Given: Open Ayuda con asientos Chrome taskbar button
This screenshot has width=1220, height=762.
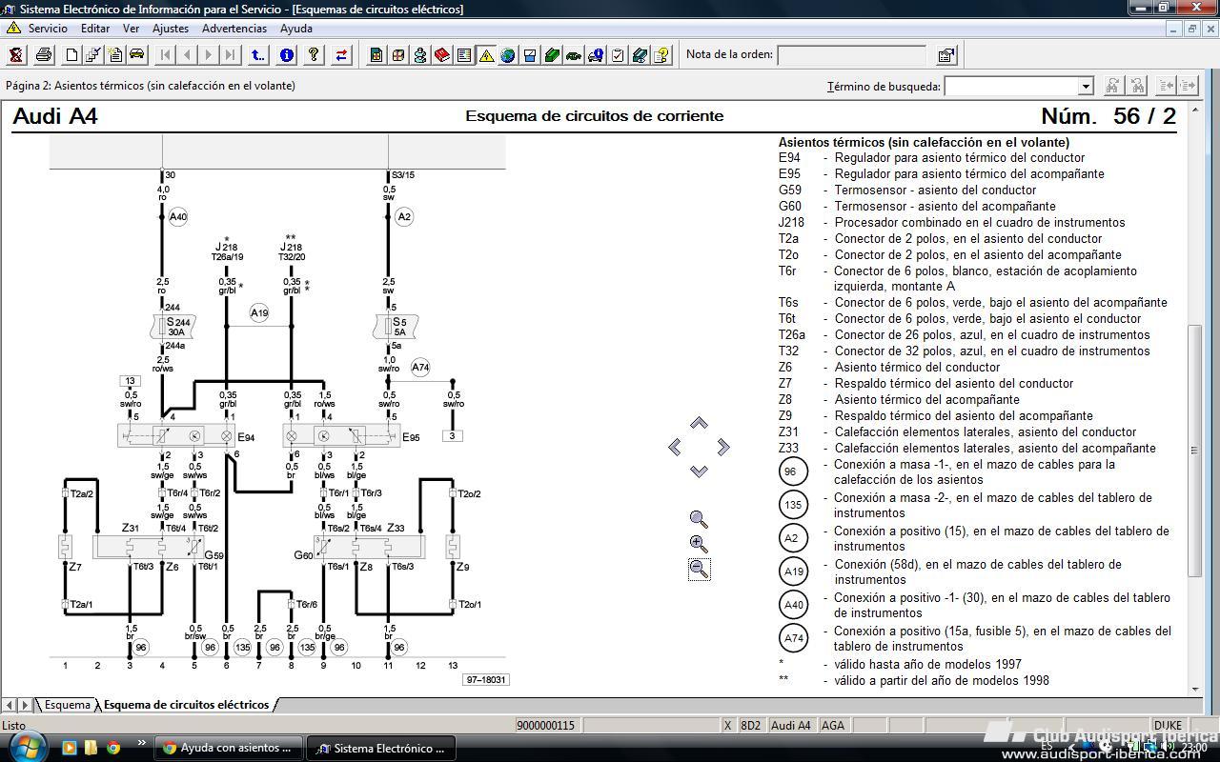Looking at the screenshot, I should pos(229,748).
